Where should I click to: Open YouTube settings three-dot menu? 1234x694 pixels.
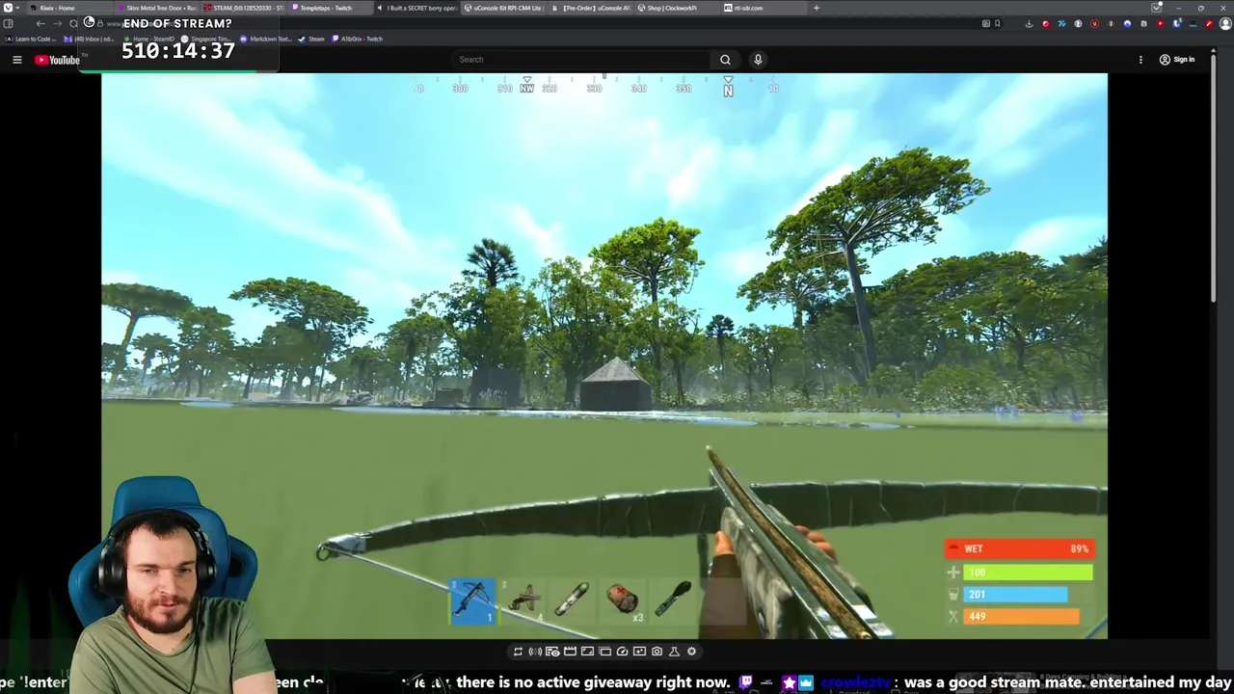(x=1140, y=60)
